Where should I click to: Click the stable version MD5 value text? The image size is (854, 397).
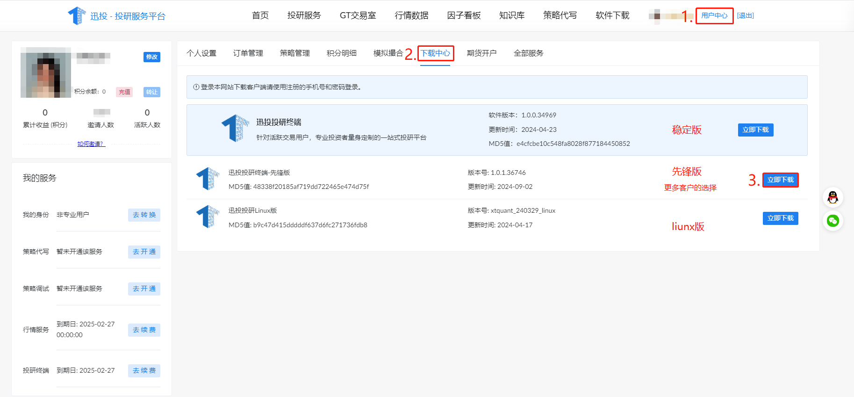560,144
